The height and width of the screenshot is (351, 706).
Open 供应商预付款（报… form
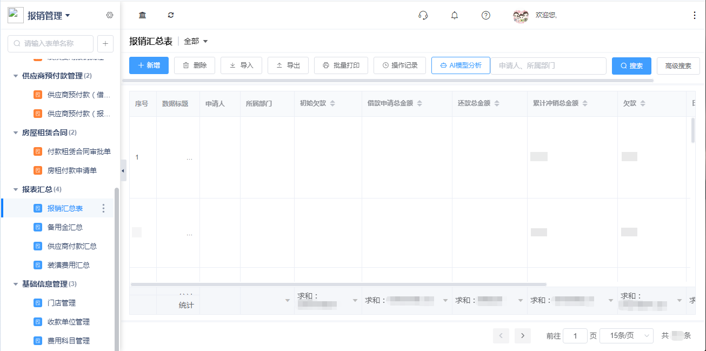pos(79,114)
